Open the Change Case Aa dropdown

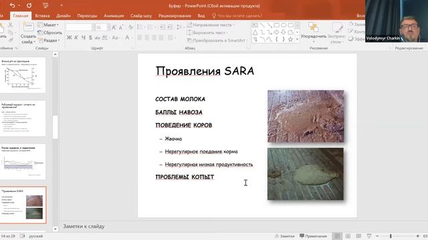(x=116, y=38)
